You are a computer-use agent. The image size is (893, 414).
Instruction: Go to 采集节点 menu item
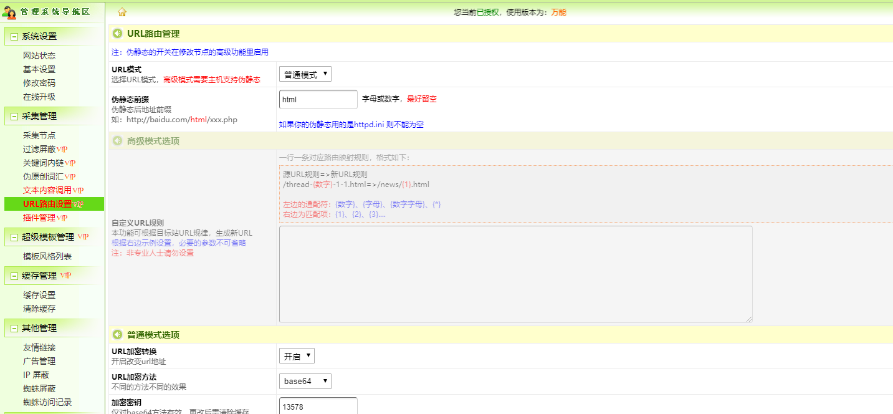pos(39,136)
